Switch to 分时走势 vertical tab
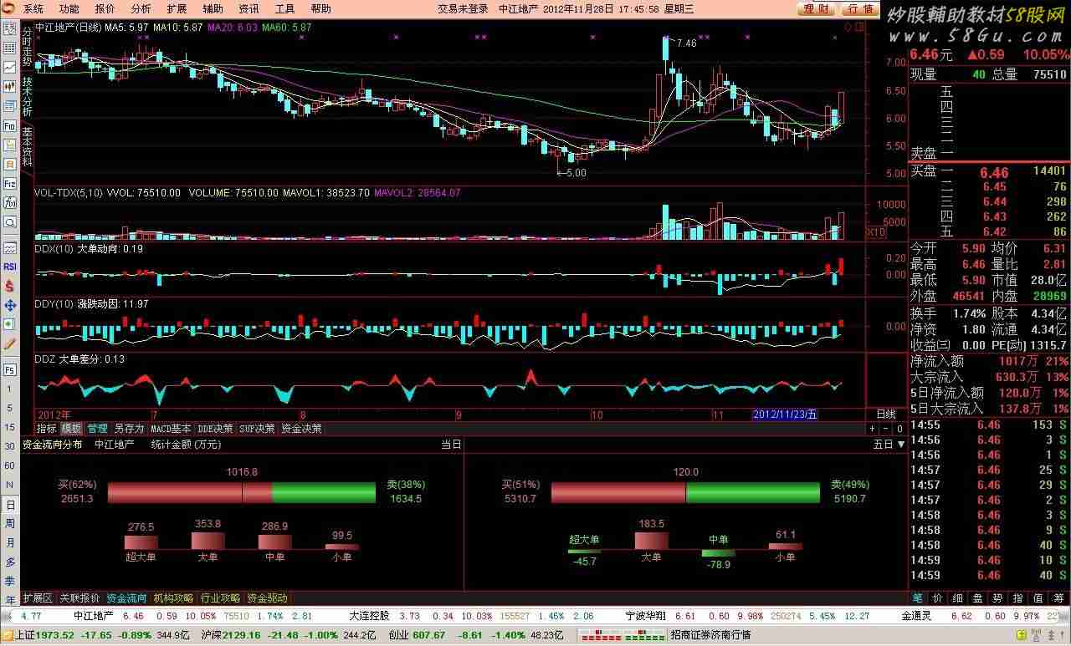 pos(27,46)
